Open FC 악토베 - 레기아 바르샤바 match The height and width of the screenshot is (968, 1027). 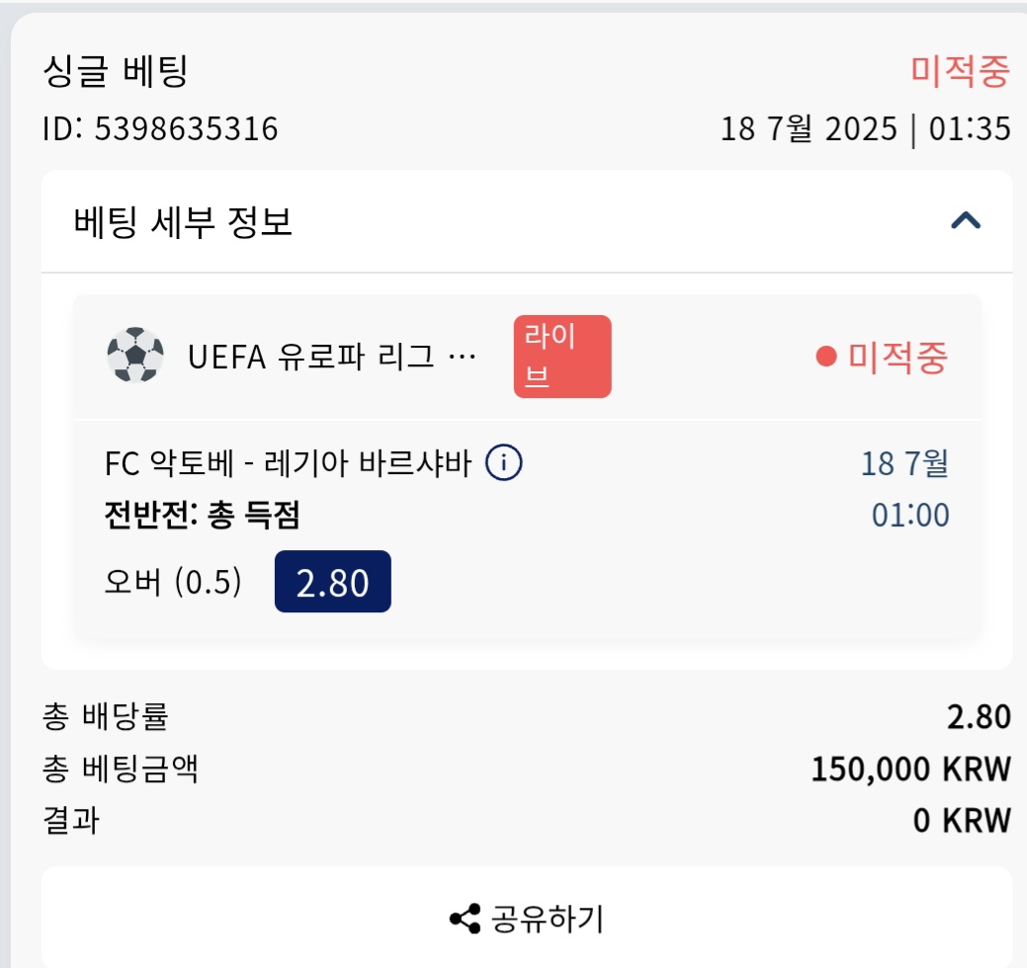[x=288, y=463]
